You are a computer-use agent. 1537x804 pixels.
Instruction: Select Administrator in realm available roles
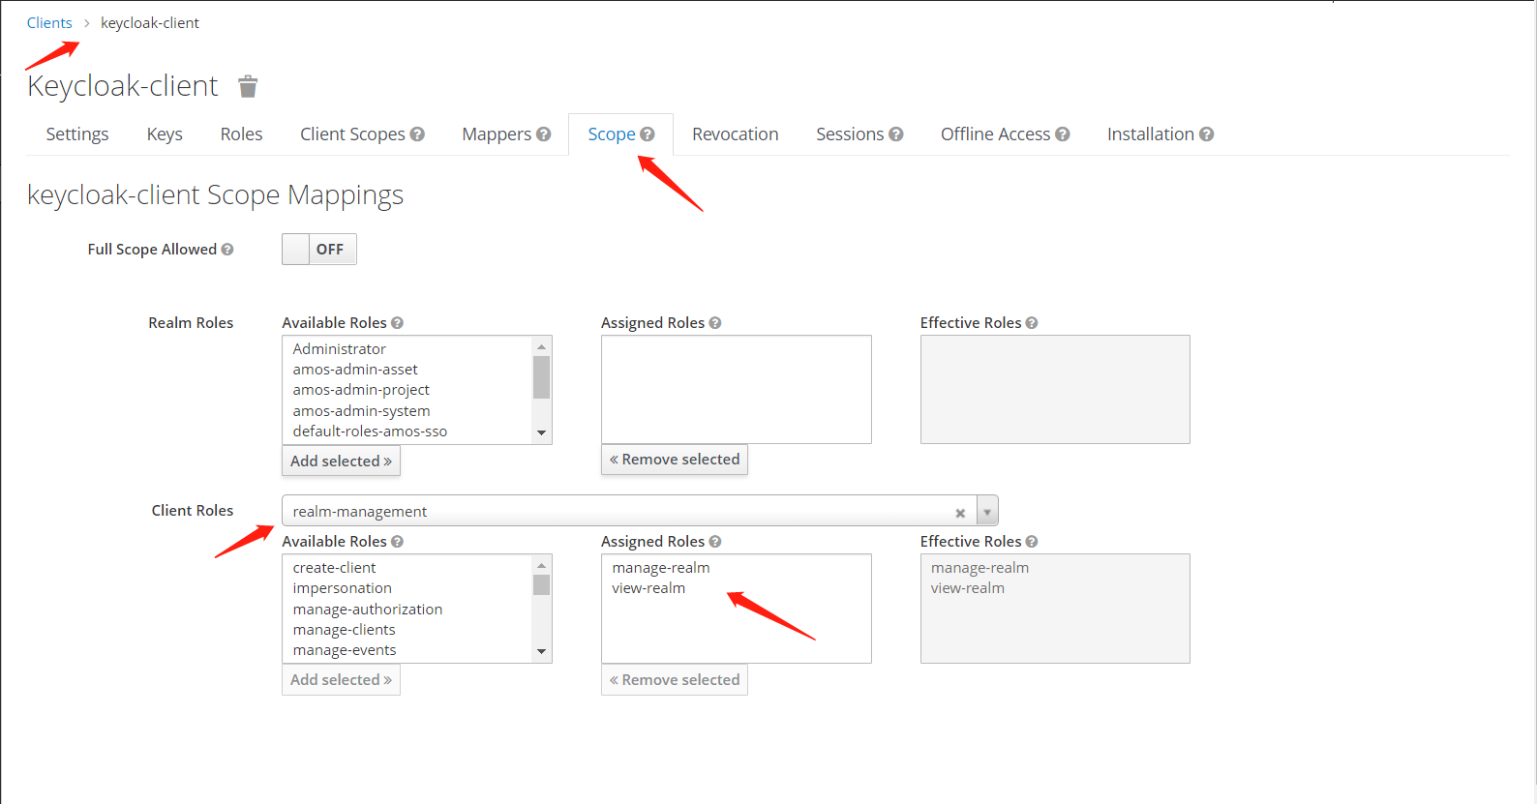pos(340,349)
